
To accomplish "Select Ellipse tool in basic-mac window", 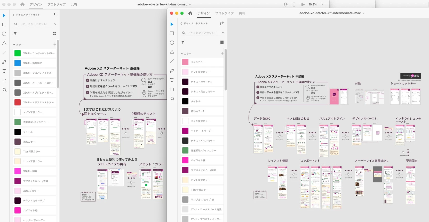I will 4,34.
